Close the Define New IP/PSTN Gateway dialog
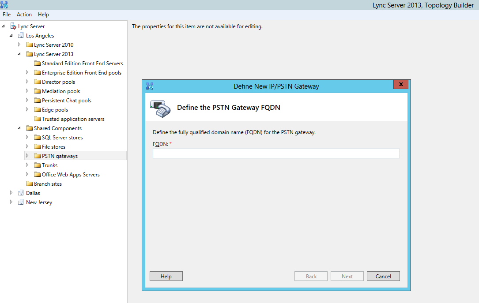 click(400, 84)
